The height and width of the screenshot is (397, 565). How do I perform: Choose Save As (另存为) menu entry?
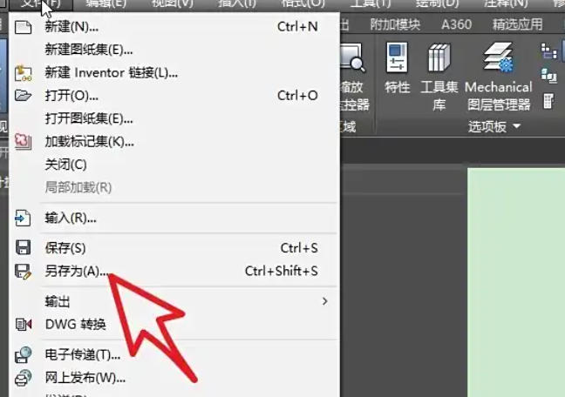pos(174,271)
